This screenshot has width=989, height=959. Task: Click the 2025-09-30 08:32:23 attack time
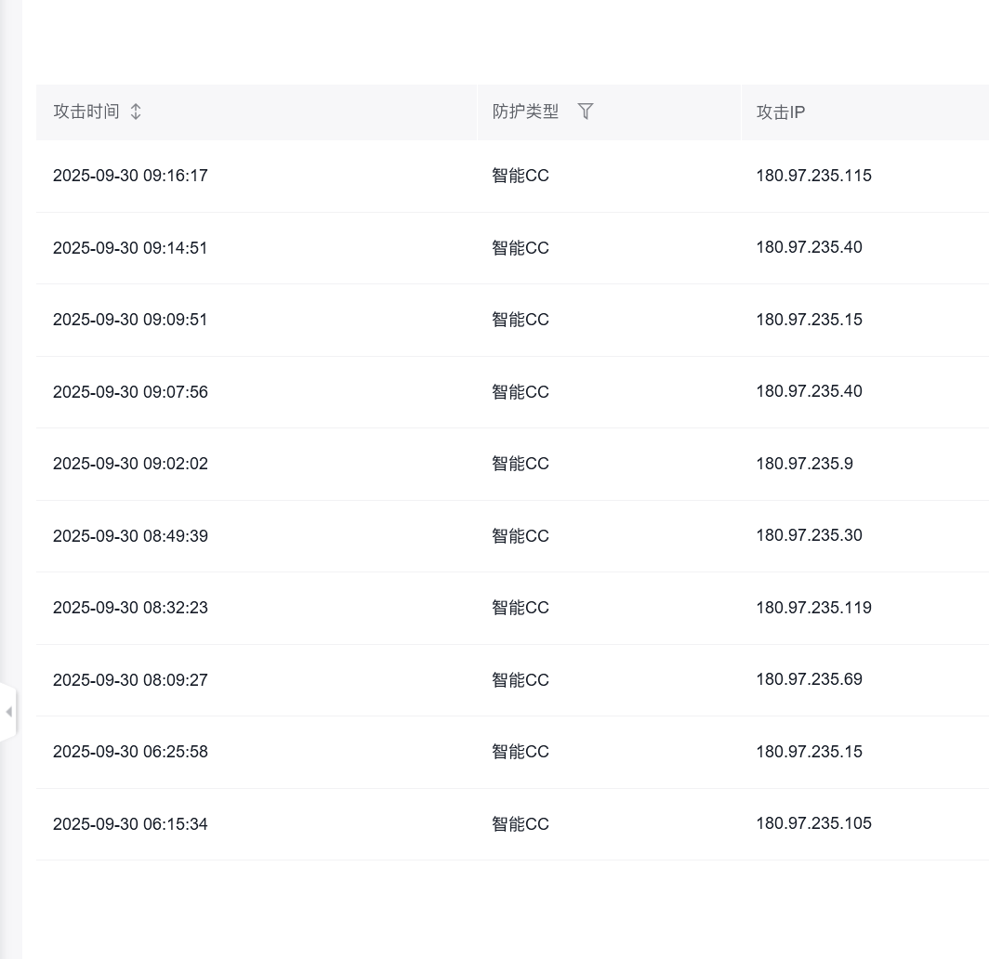(x=130, y=608)
